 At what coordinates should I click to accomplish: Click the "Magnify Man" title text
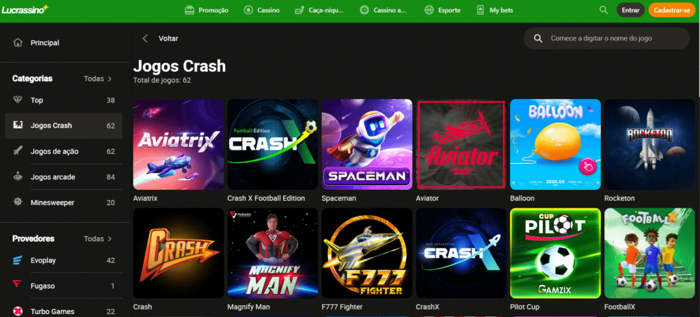point(249,307)
